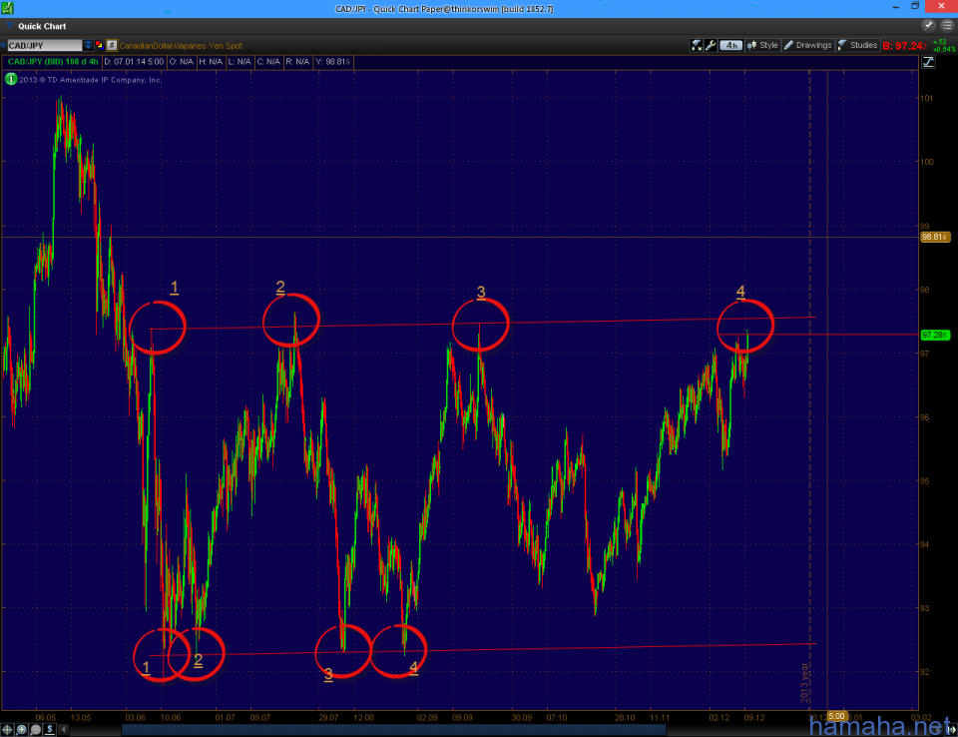Click the 5:00 time cursor label
The height and width of the screenshot is (737, 958).
coord(836,716)
